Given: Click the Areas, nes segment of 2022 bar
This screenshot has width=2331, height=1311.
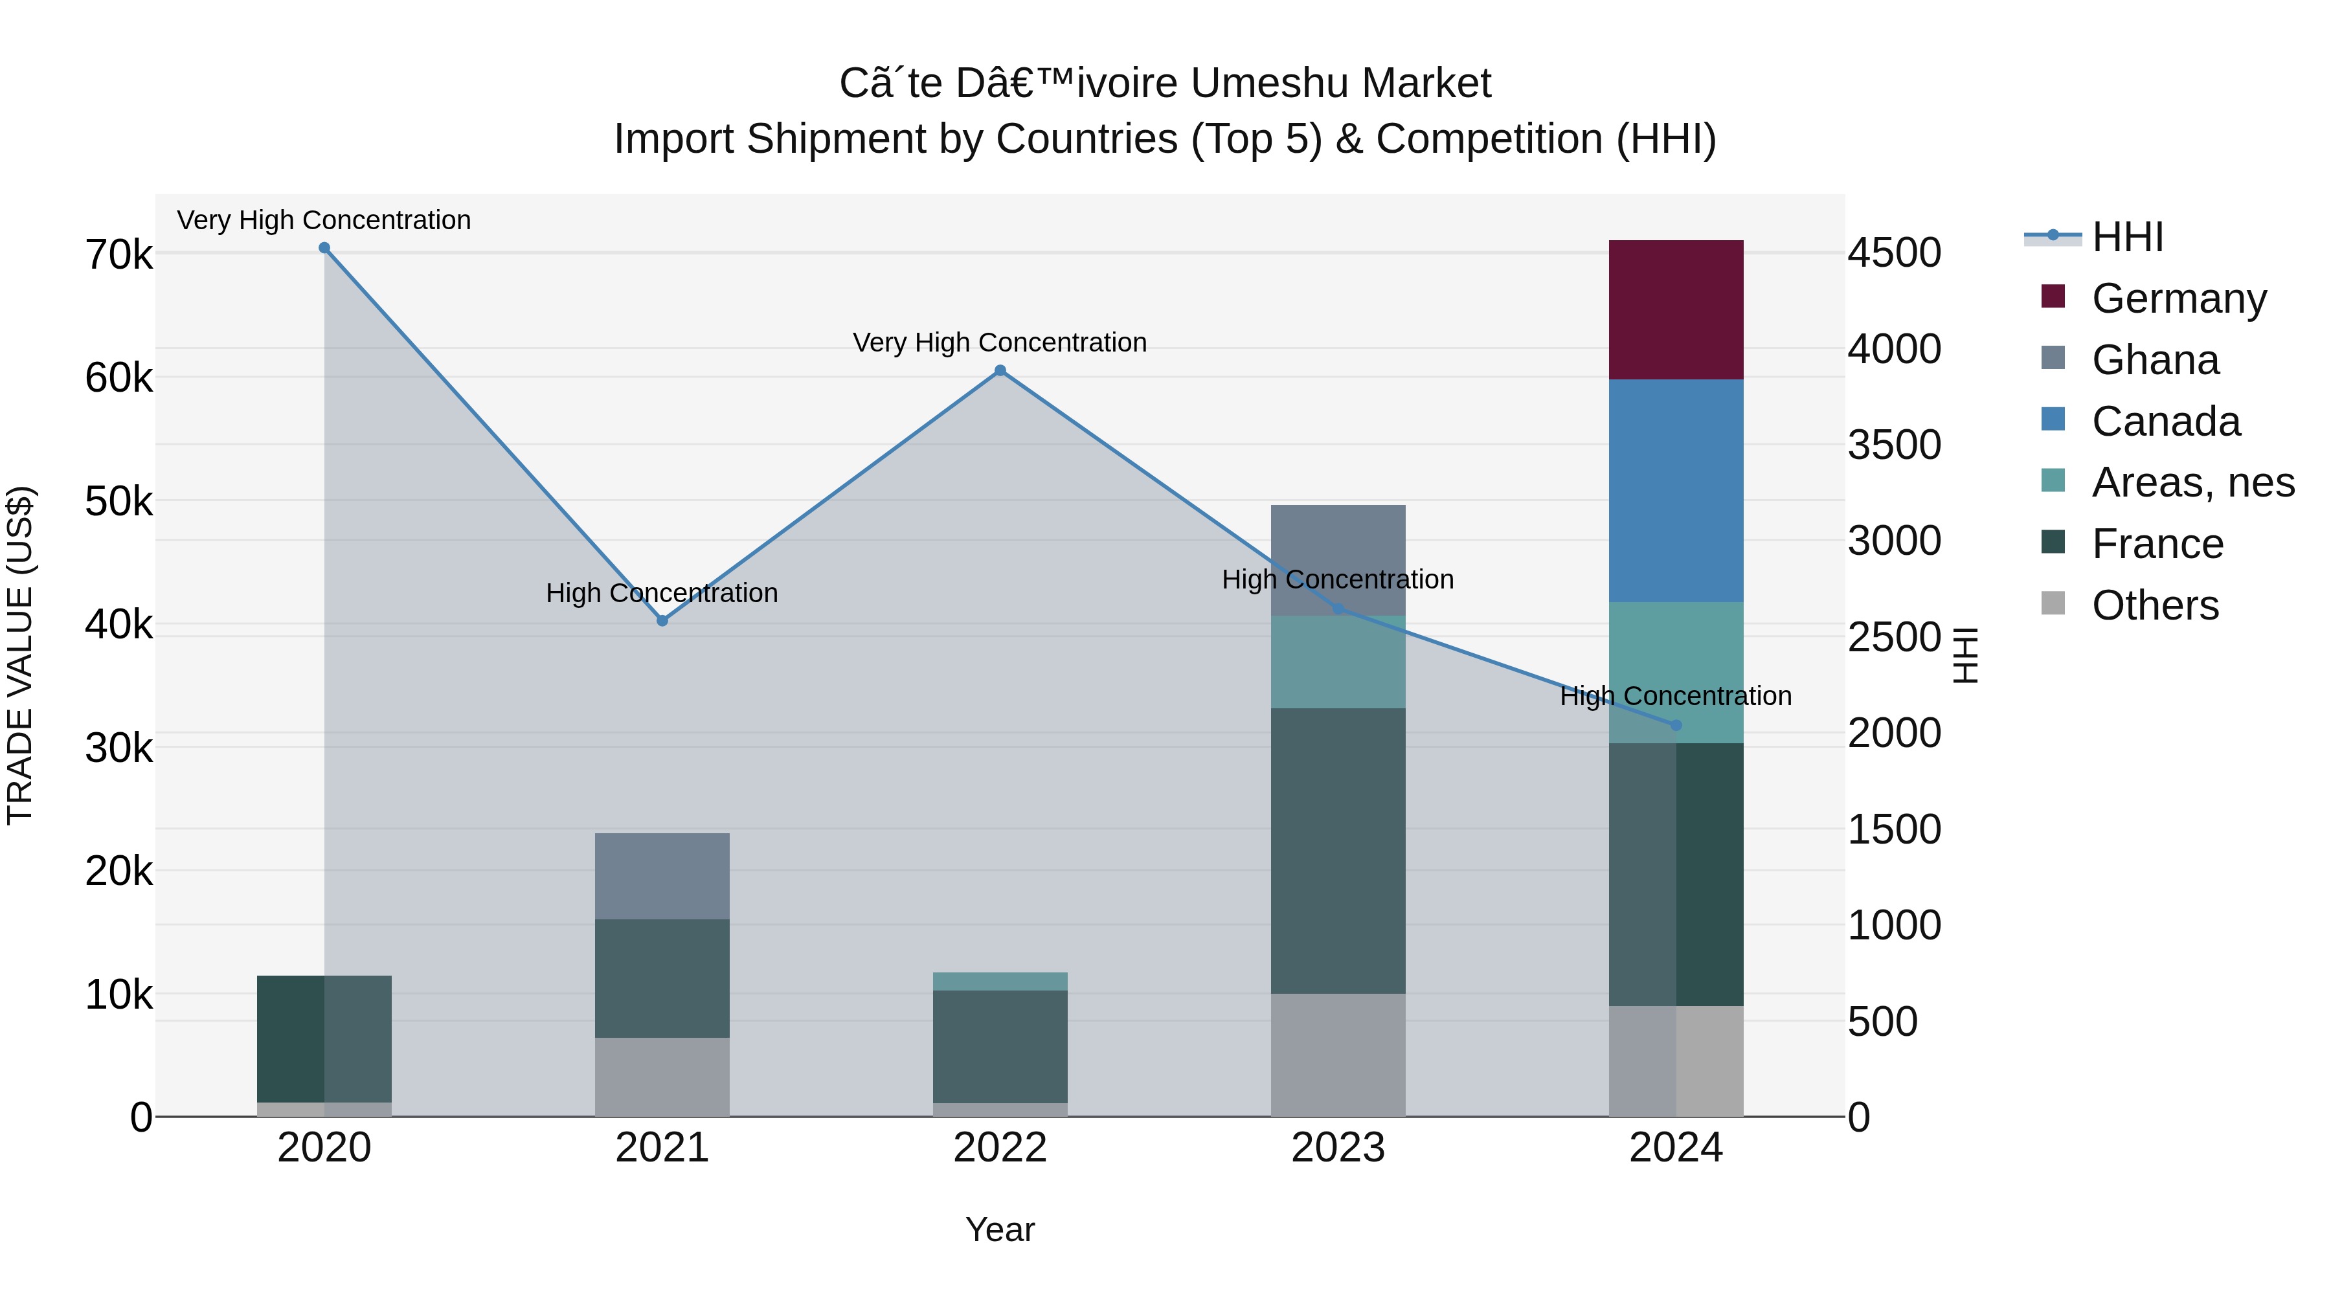Looking at the screenshot, I should (x=1000, y=981).
